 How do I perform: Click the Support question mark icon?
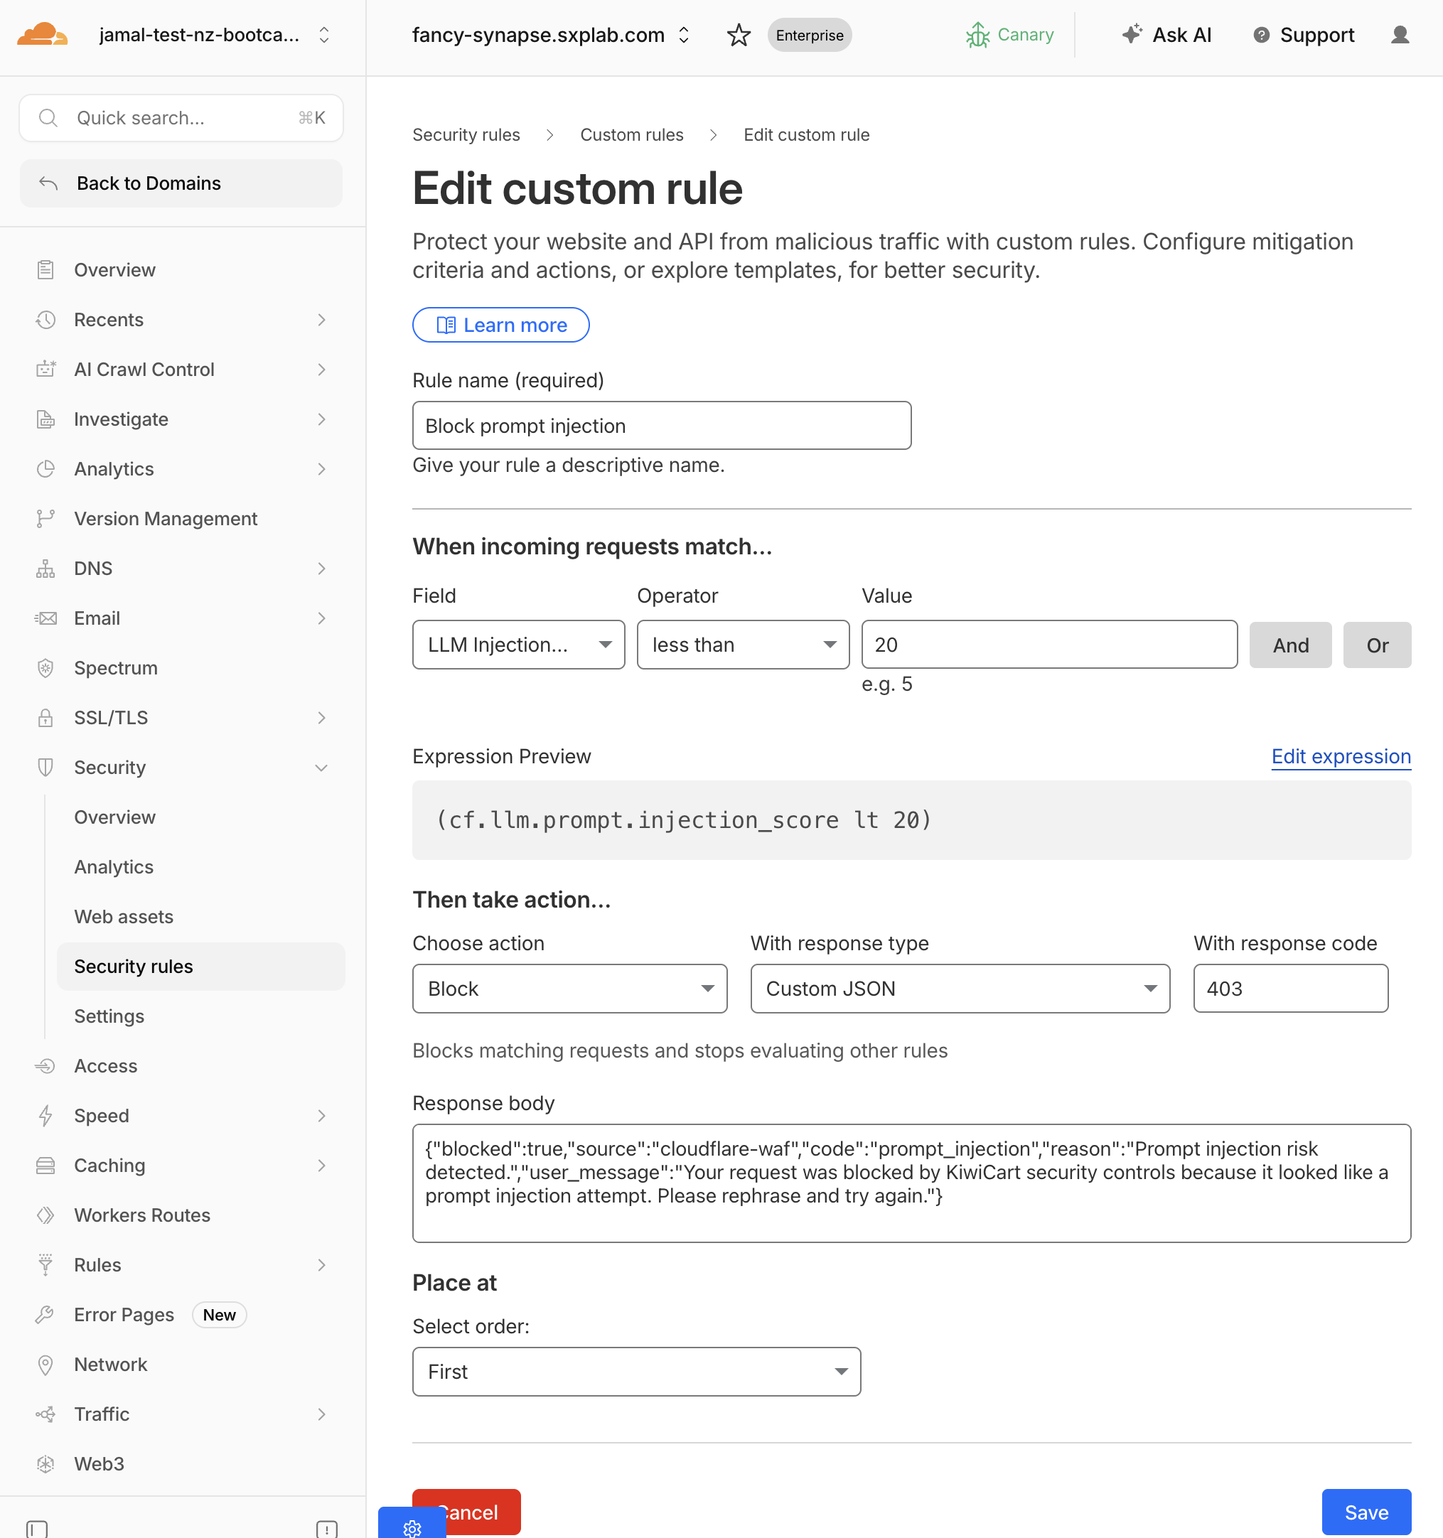[1261, 35]
